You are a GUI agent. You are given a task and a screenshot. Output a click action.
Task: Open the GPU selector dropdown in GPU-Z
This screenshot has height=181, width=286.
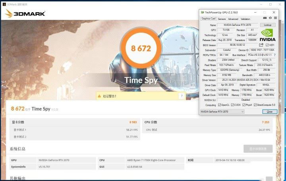point(222,112)
